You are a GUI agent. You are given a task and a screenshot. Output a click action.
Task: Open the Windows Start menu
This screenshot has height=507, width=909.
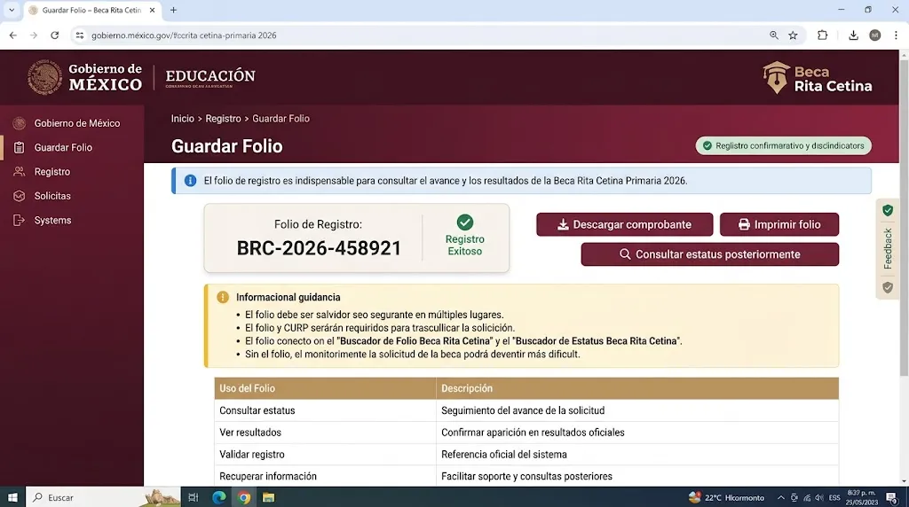click(12, 497)
